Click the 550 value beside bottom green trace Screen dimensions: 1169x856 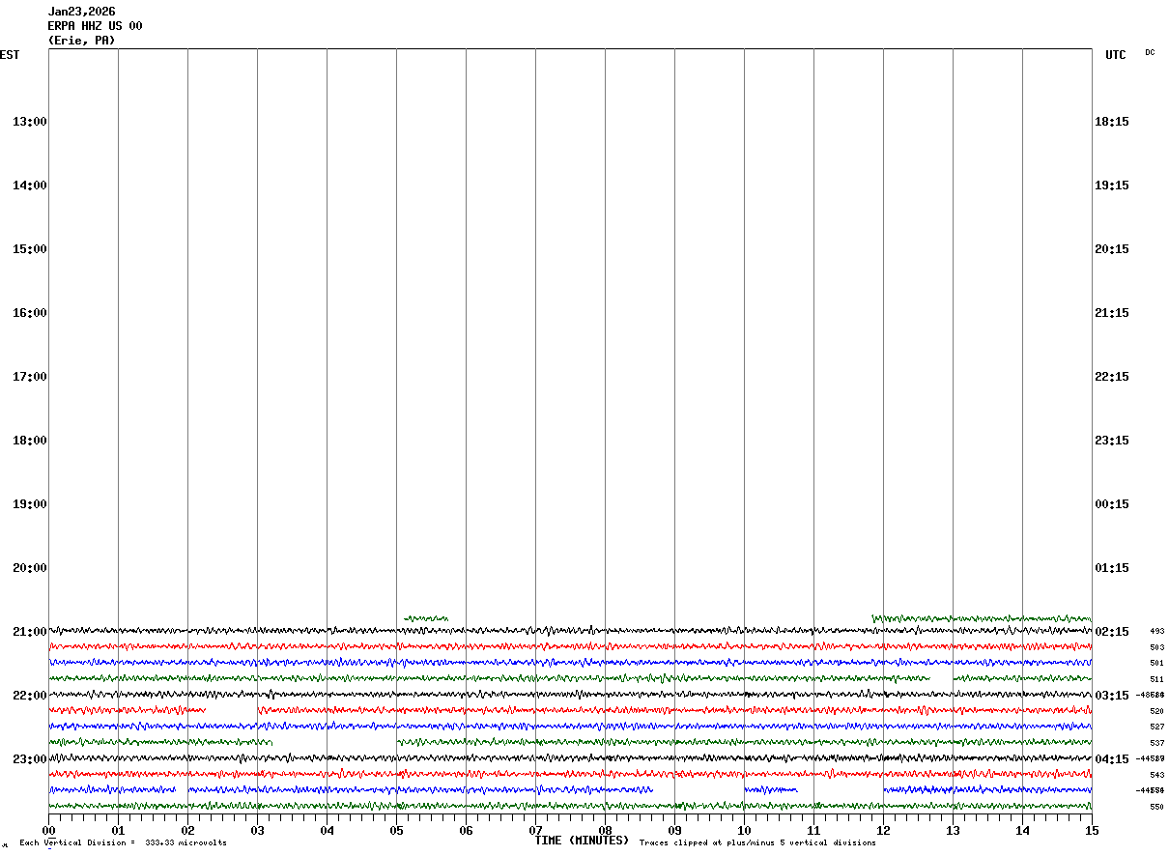(x=1156, y=807)
